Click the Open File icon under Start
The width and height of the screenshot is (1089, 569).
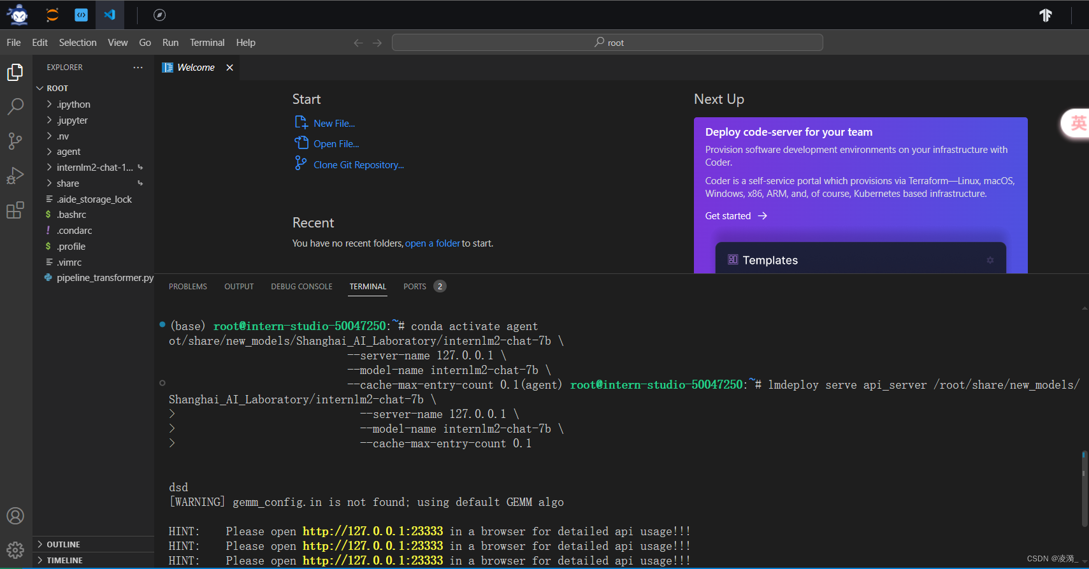301,143
